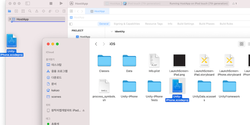Open the Find navigator
Screen dimensions: 250x125
pyautogui.click(x=30, y=11)
